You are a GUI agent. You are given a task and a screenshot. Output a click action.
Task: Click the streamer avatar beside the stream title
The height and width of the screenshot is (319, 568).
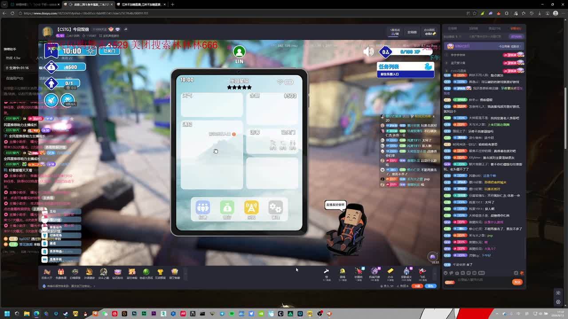pos(47,32)
